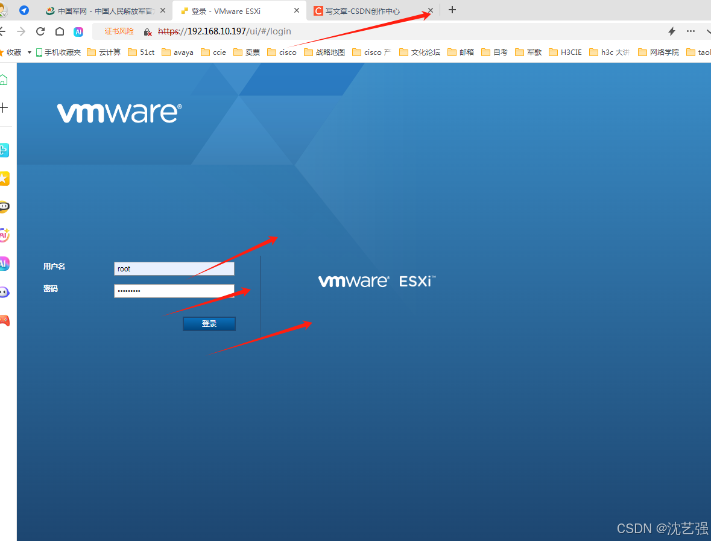
Task: Open the sidebar yellow star favorites icon
Action: click(x=4, y=179)
